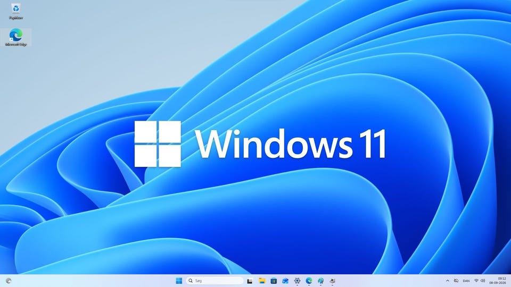Open the Settings gear on the taskbar
Screen dimensions: 511x287
pyautogui.click(x=297, y=281)
